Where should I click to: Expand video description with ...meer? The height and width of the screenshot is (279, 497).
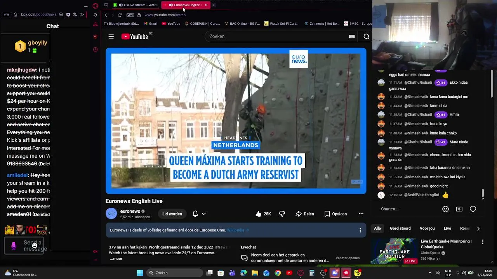point(116,259)
